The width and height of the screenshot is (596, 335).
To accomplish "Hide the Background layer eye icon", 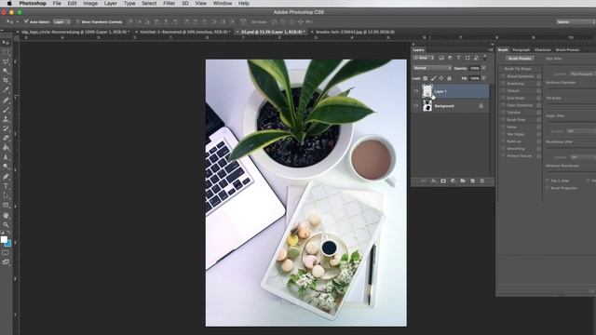I will point(416,105).
